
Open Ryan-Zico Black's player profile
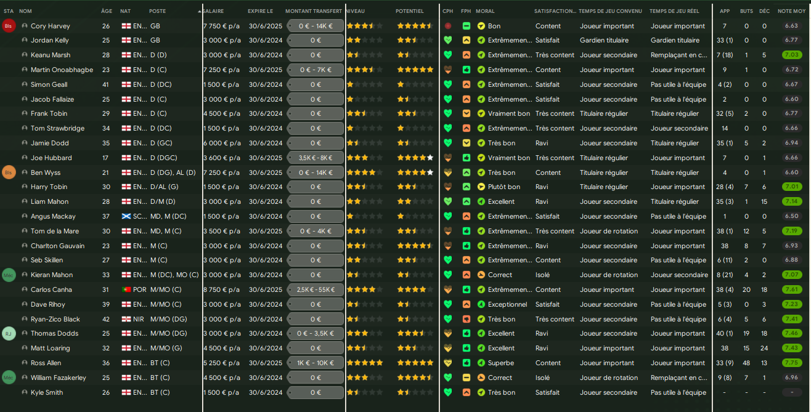[55, 319]
